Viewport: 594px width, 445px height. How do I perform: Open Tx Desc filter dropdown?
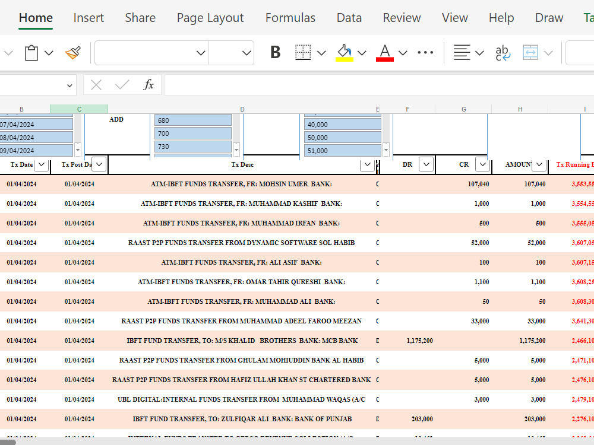point(367,164)
